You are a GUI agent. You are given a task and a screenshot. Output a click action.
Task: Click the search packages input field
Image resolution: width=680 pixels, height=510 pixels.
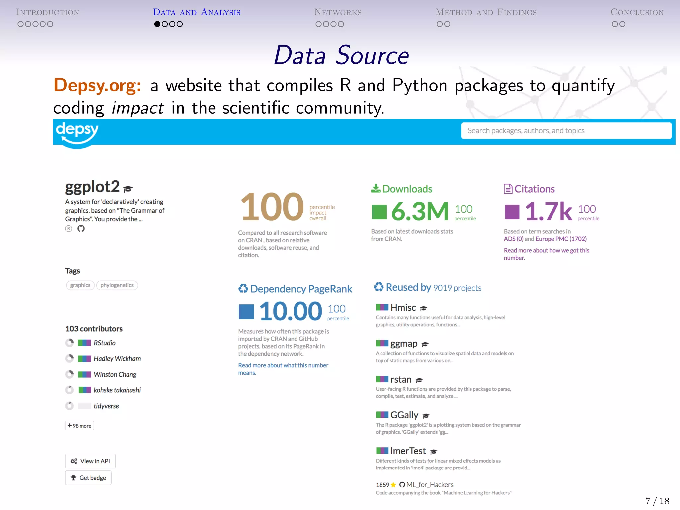566,131
